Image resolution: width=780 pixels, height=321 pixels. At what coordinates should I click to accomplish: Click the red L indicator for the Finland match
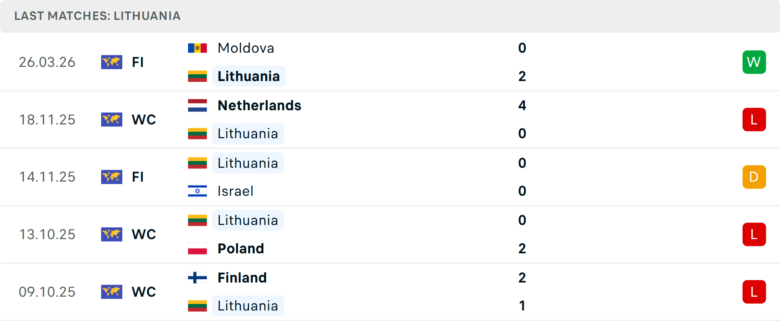click(754, 292)
